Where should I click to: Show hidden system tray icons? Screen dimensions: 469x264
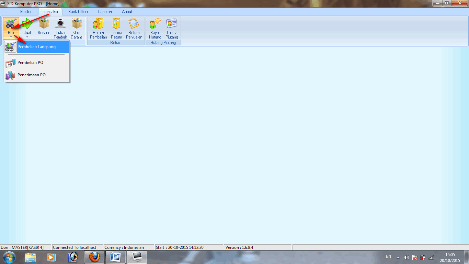[398, 257]
